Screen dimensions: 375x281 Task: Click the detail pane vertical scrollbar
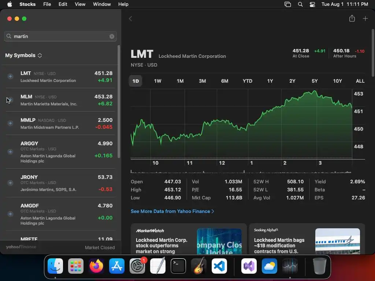(373, 53)
